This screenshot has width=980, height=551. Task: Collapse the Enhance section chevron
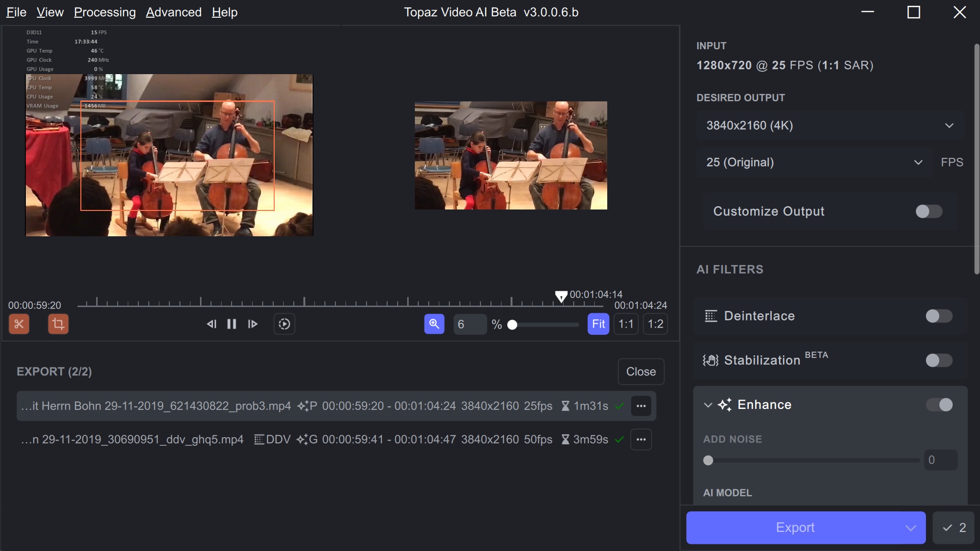(708, 405)
